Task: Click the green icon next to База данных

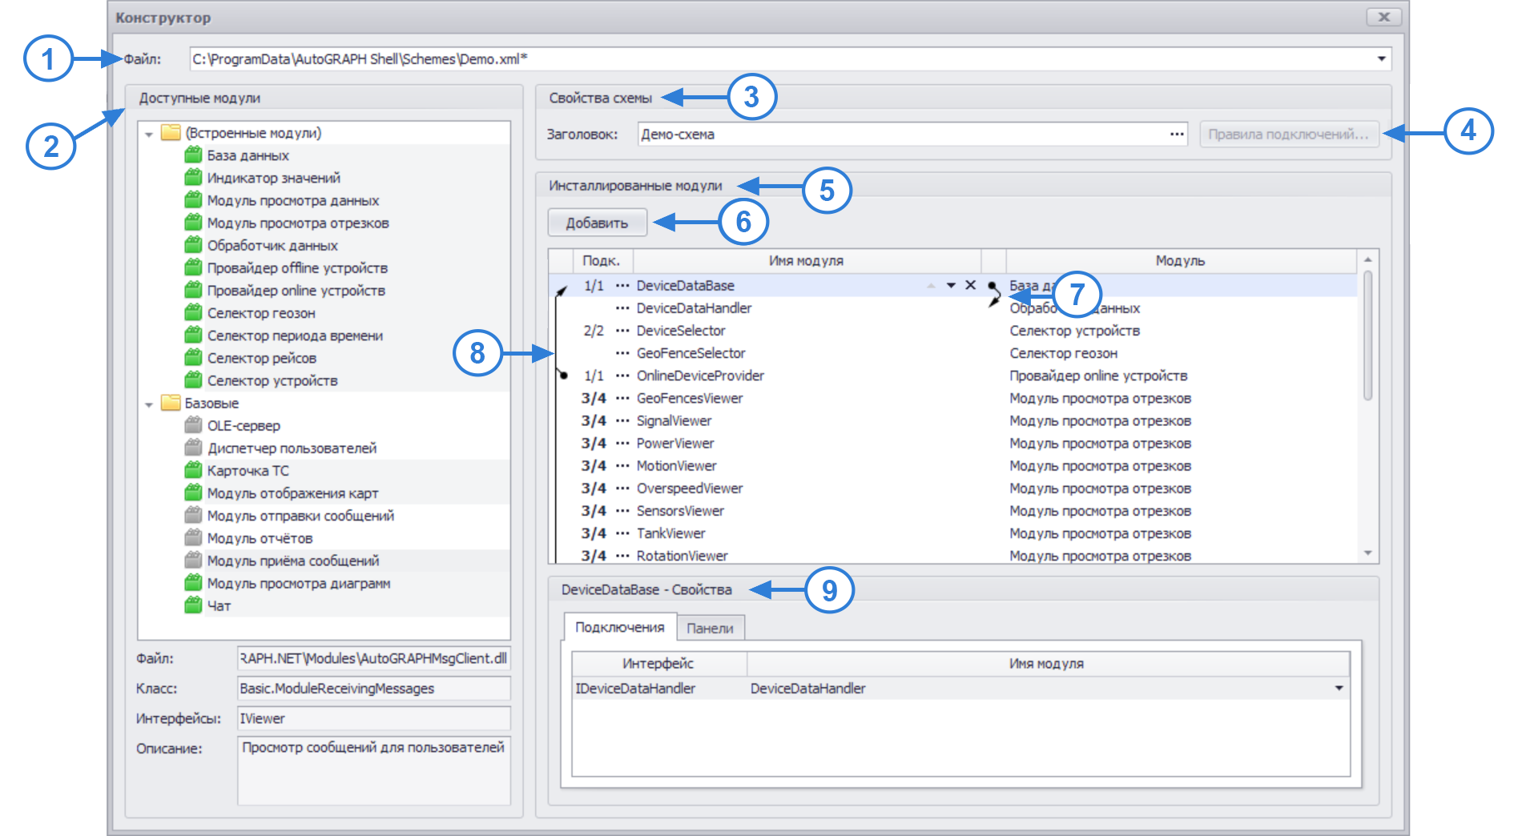Action: [193, 155]
